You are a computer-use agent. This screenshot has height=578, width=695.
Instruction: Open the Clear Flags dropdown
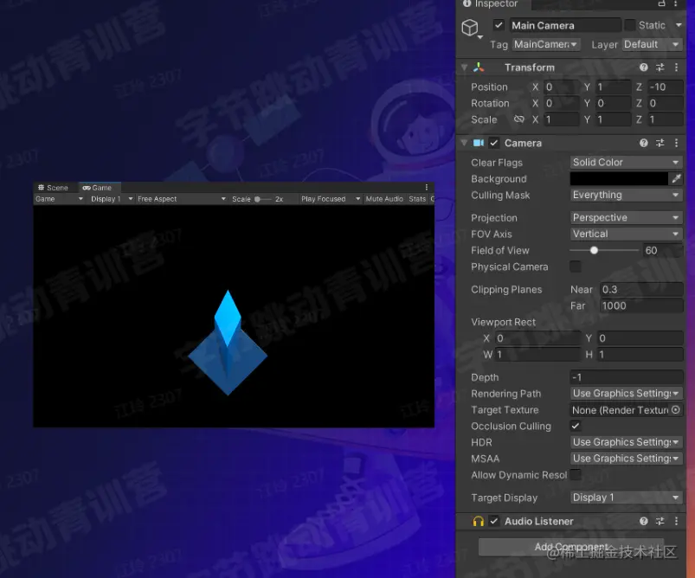coord(626,162)
